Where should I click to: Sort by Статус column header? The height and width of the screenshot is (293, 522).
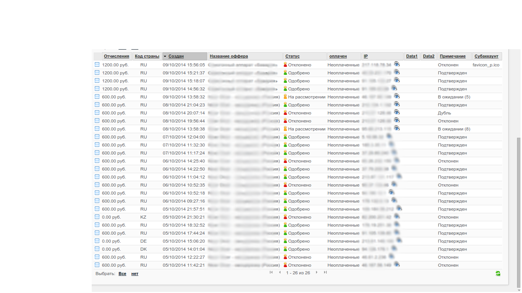(292, 56)
